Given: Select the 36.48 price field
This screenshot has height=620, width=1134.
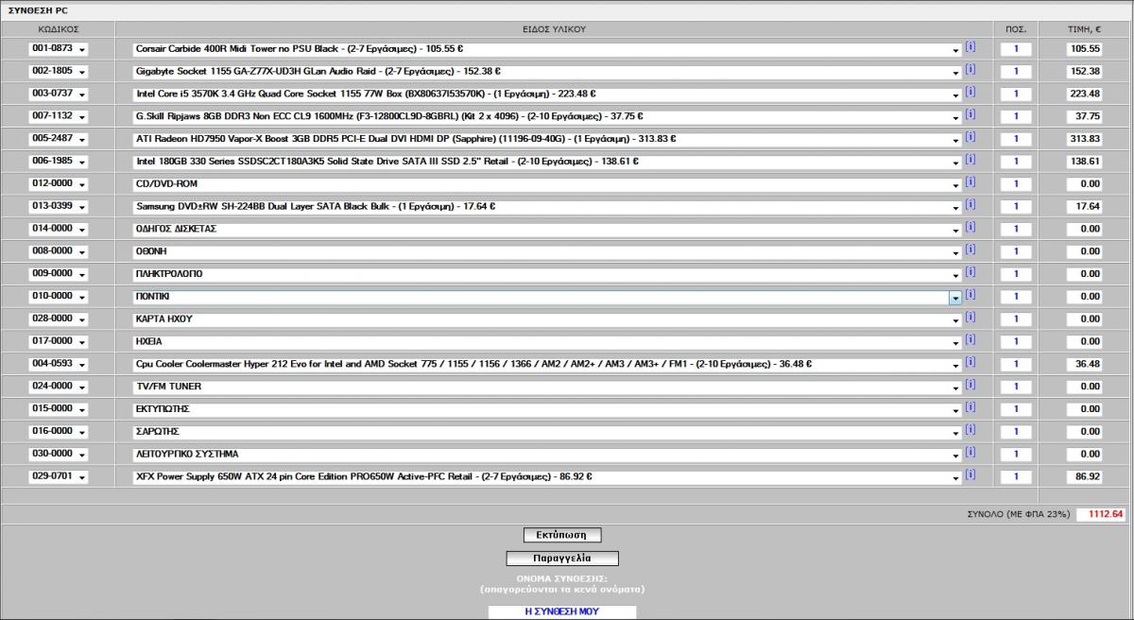Looking at the screenshot, I should [x=1085, y=364].
